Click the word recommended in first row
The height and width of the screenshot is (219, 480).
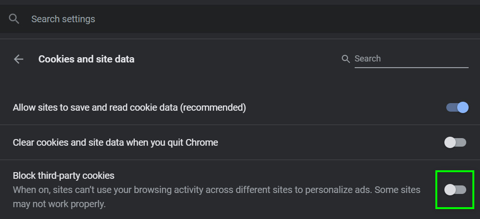pyautogui.click(x=212, y=107)
